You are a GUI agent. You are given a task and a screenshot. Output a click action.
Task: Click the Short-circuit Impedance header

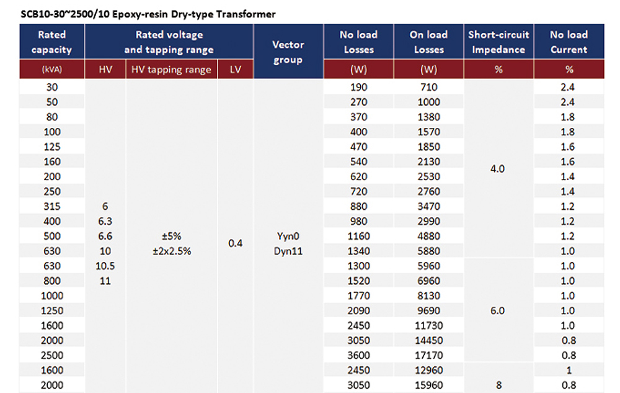498,42
